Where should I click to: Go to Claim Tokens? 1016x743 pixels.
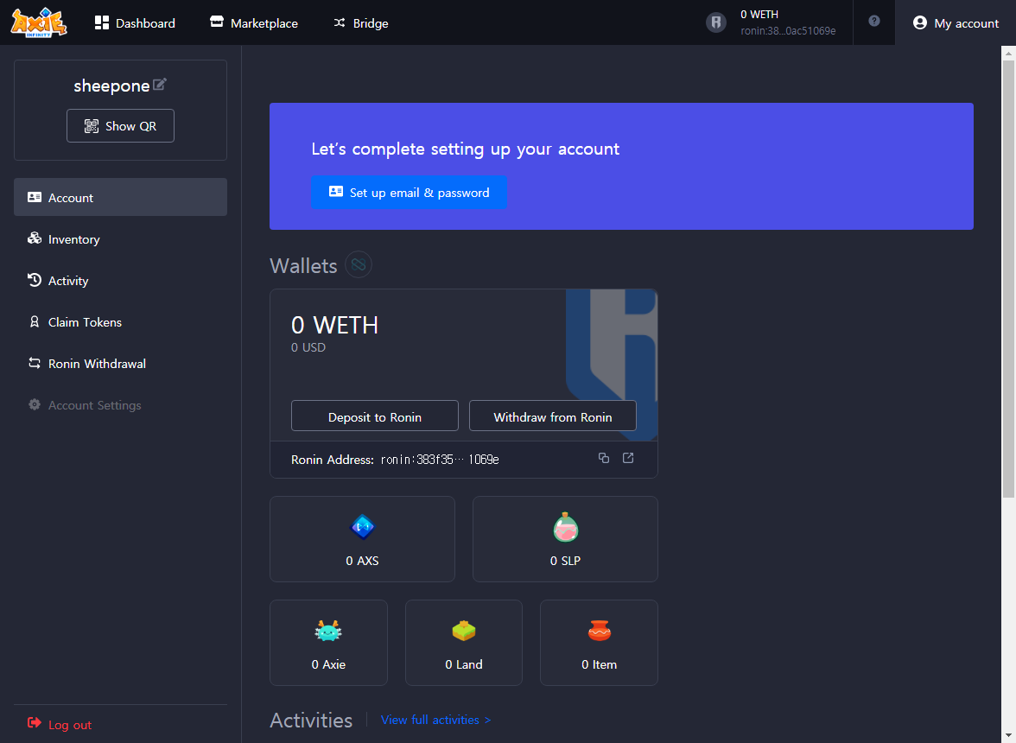point(121,322)
